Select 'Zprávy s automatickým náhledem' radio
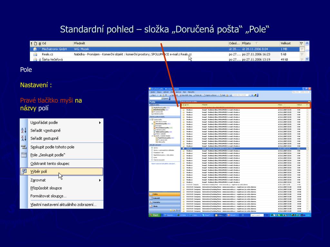Viewport: 330px width, 247px height. pyautogui.click(x=152, y=150)
